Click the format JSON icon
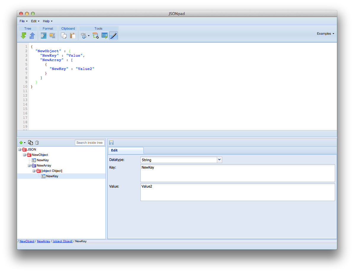This screenshot has width=354, height=273. [44, 36]
